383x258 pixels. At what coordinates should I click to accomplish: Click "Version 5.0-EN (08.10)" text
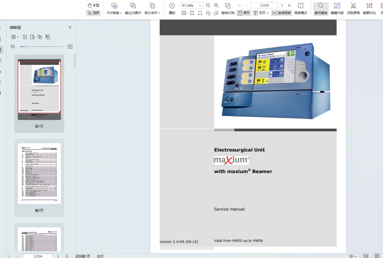(179, 242)
